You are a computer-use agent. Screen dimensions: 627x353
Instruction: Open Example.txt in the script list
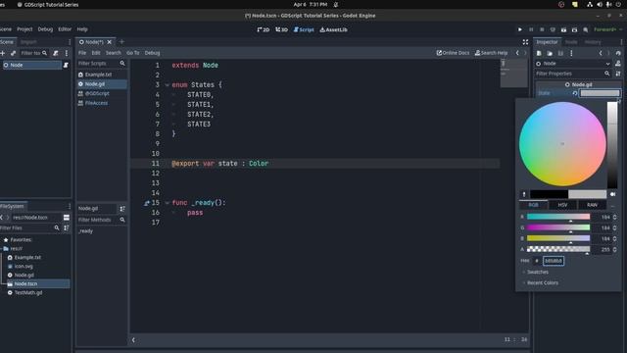98,75
